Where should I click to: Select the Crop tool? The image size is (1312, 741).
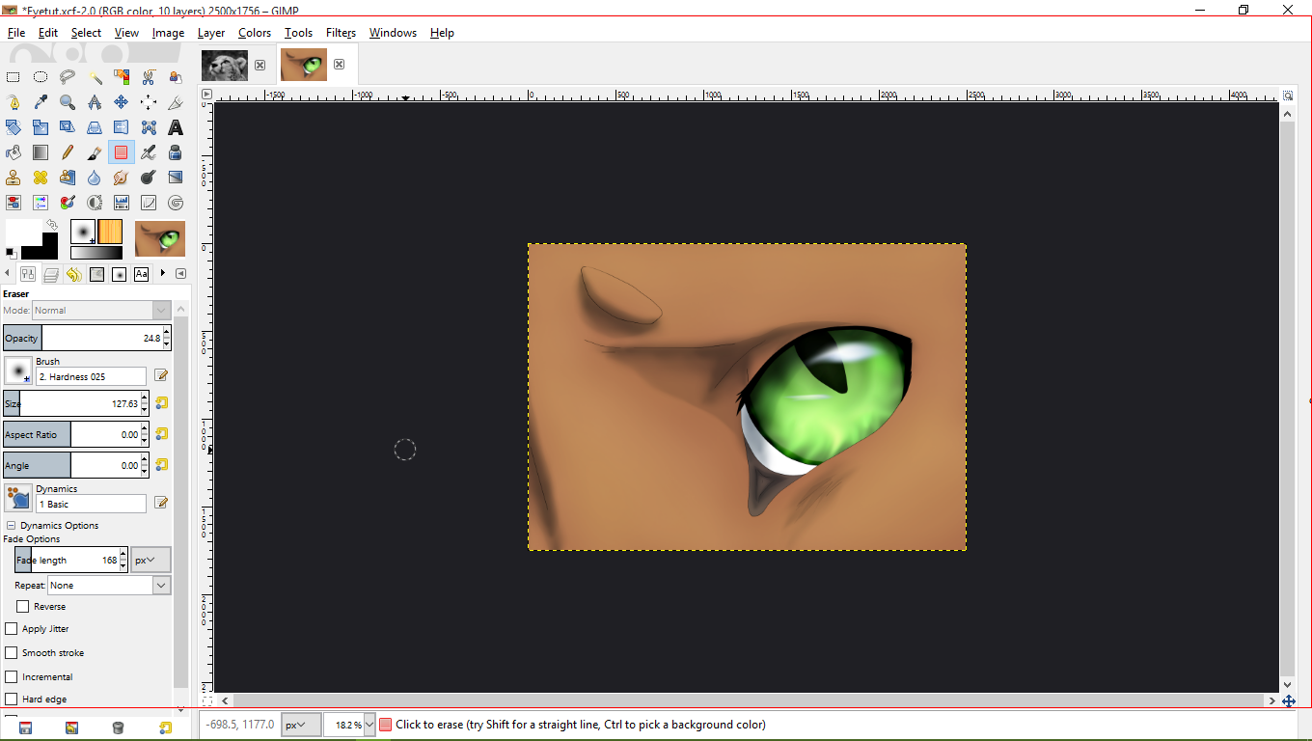(x=176, y=102)
